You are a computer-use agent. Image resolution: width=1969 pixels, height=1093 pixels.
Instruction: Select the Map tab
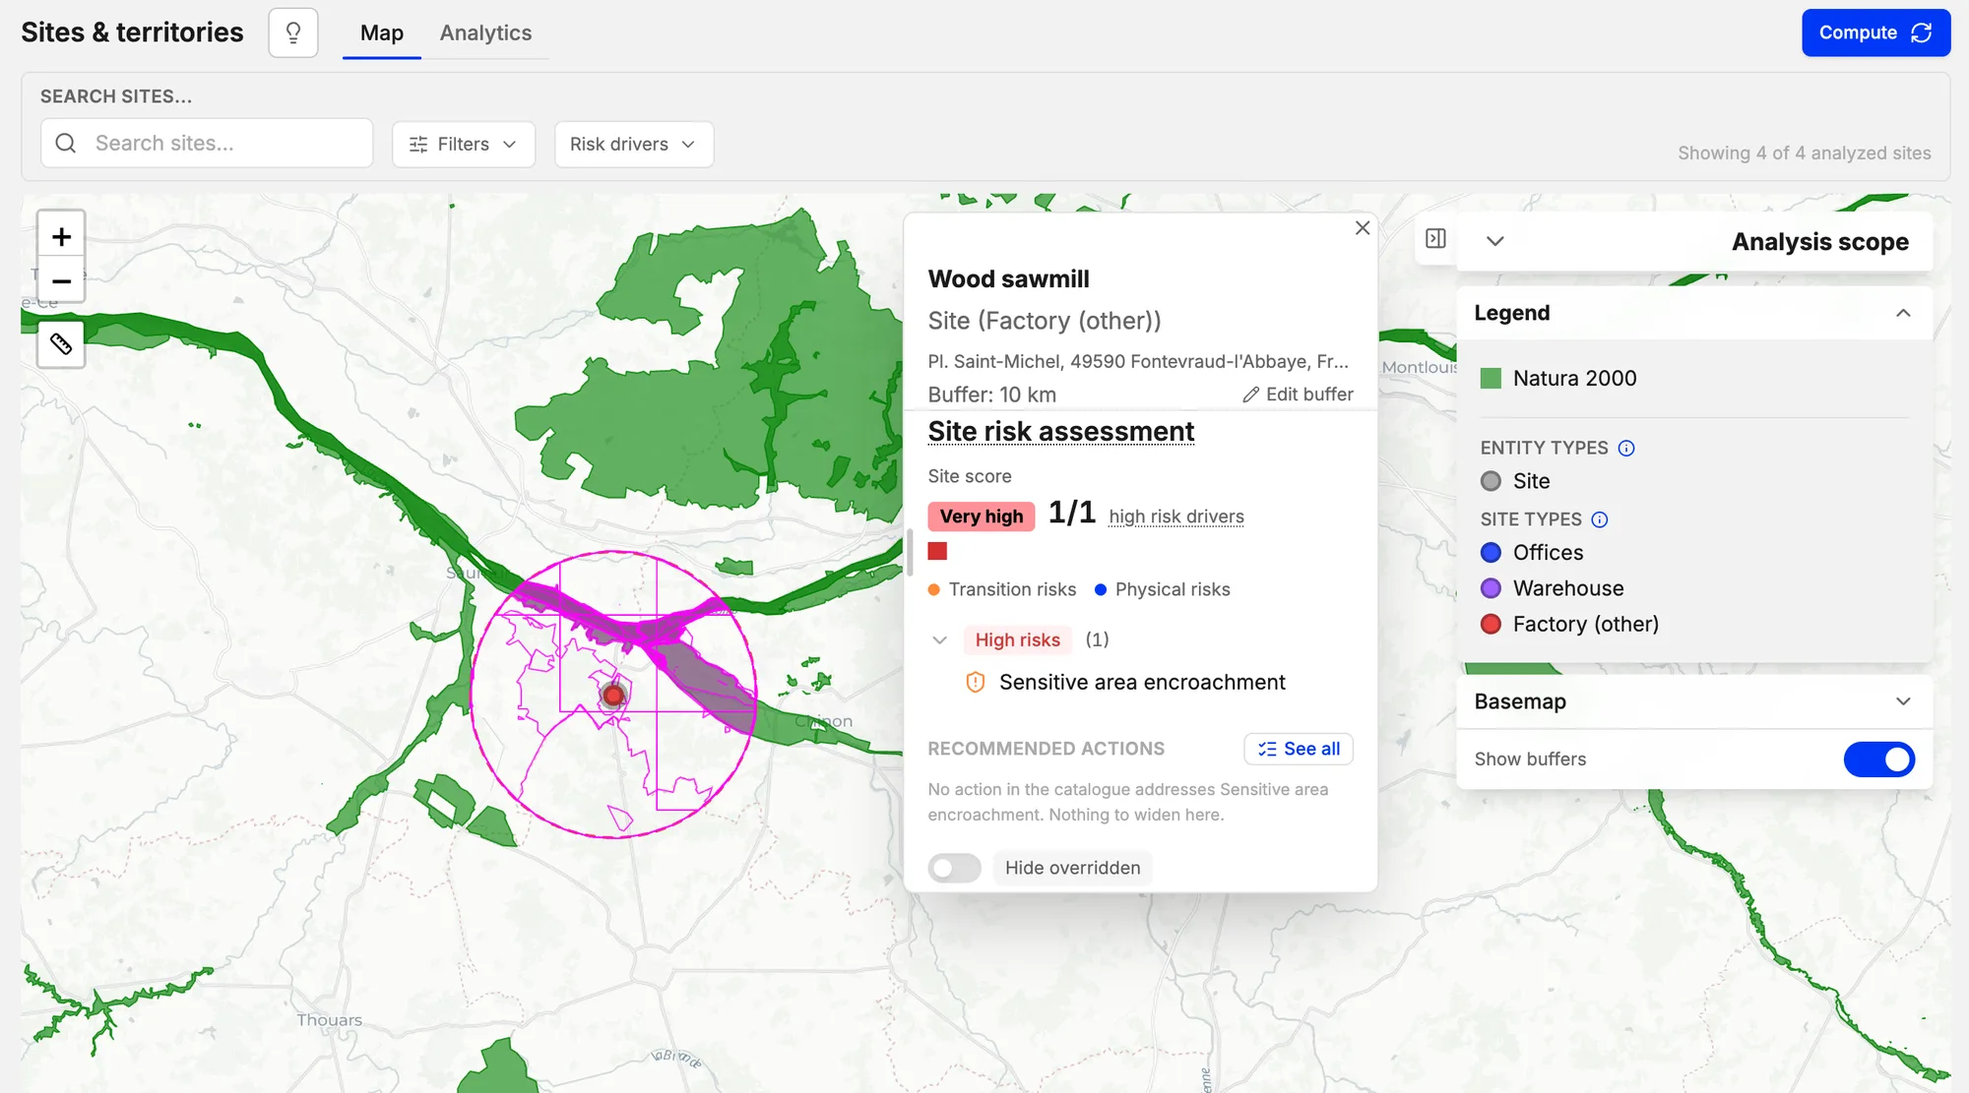click(x=382, y=32)
